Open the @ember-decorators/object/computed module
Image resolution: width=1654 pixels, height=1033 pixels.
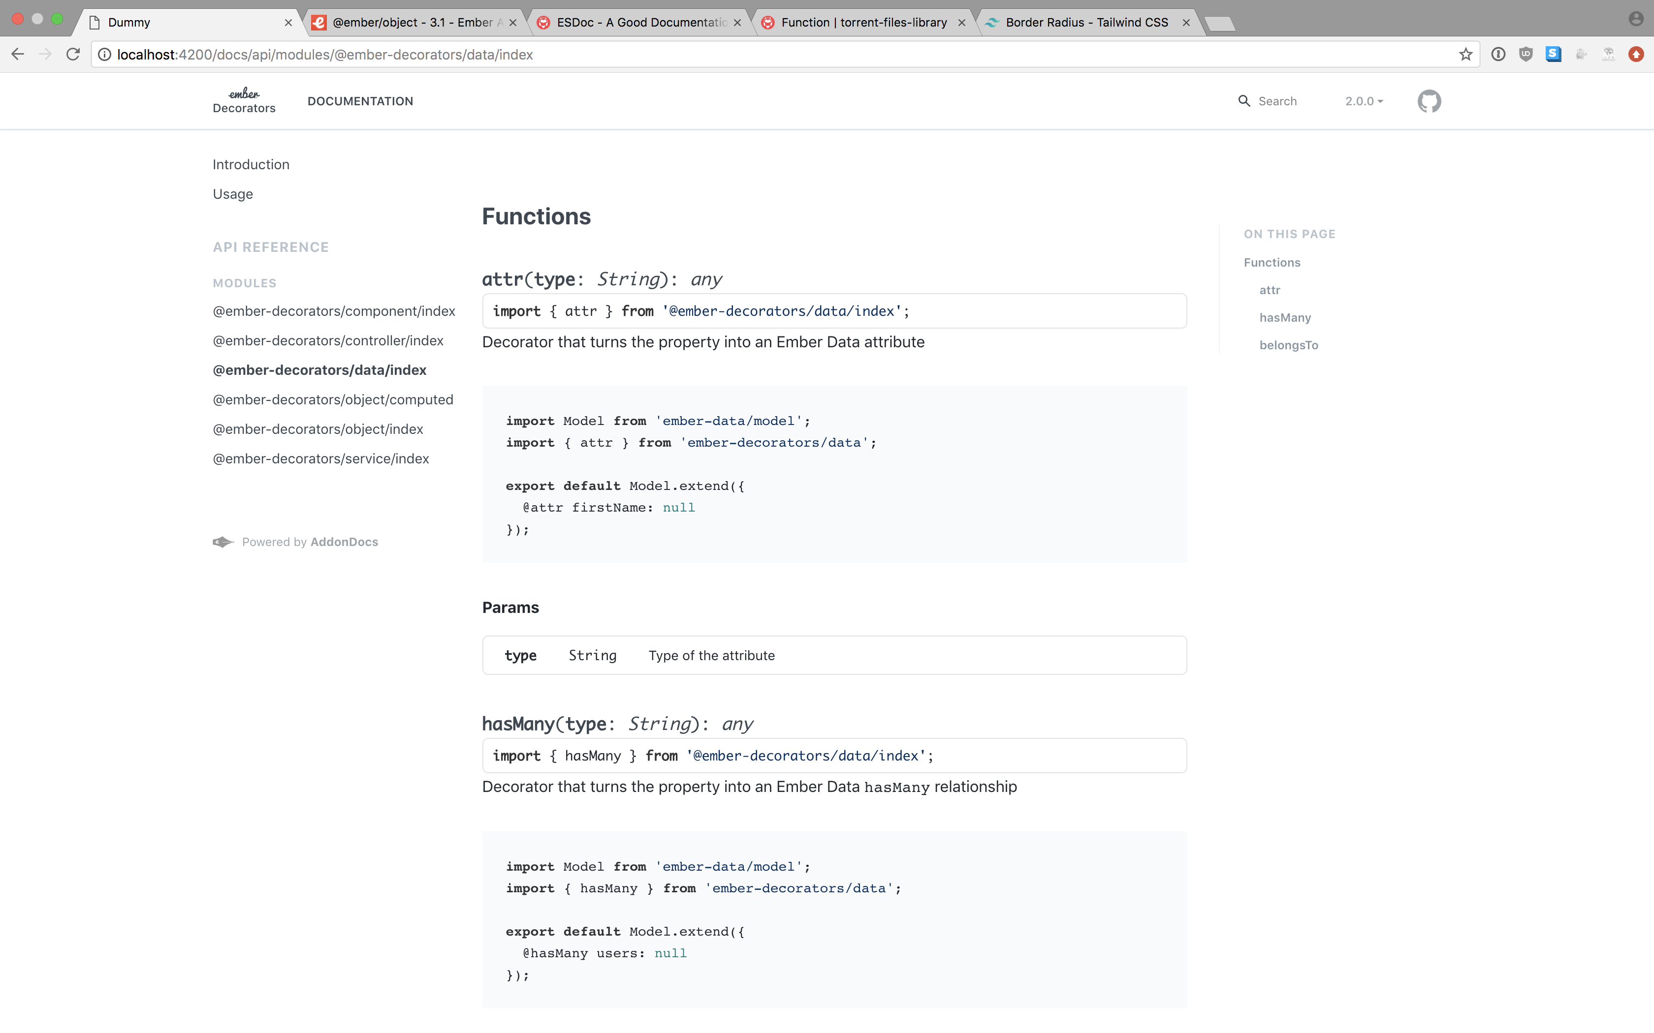coord(333,399)
